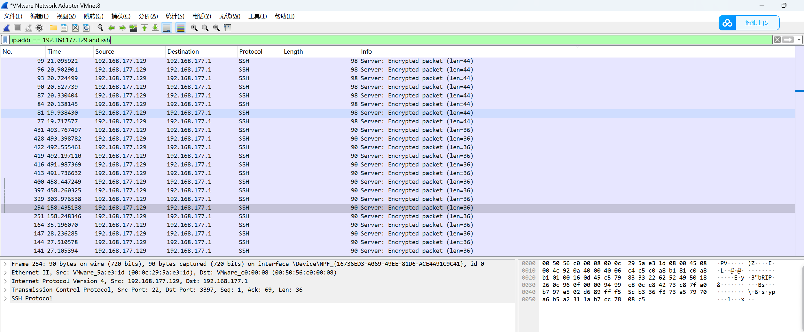
Task: Open the 帮助(H) menu
Action: tap(285, 16)
